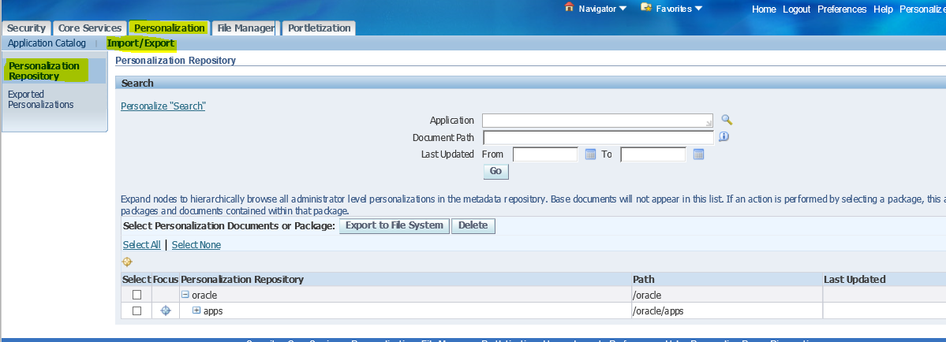
Task: Click the Document Path info icon
Action: (724, 136)
